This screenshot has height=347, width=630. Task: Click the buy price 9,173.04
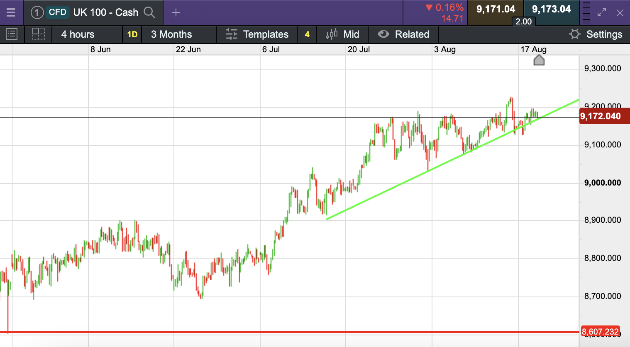(552, 9)
